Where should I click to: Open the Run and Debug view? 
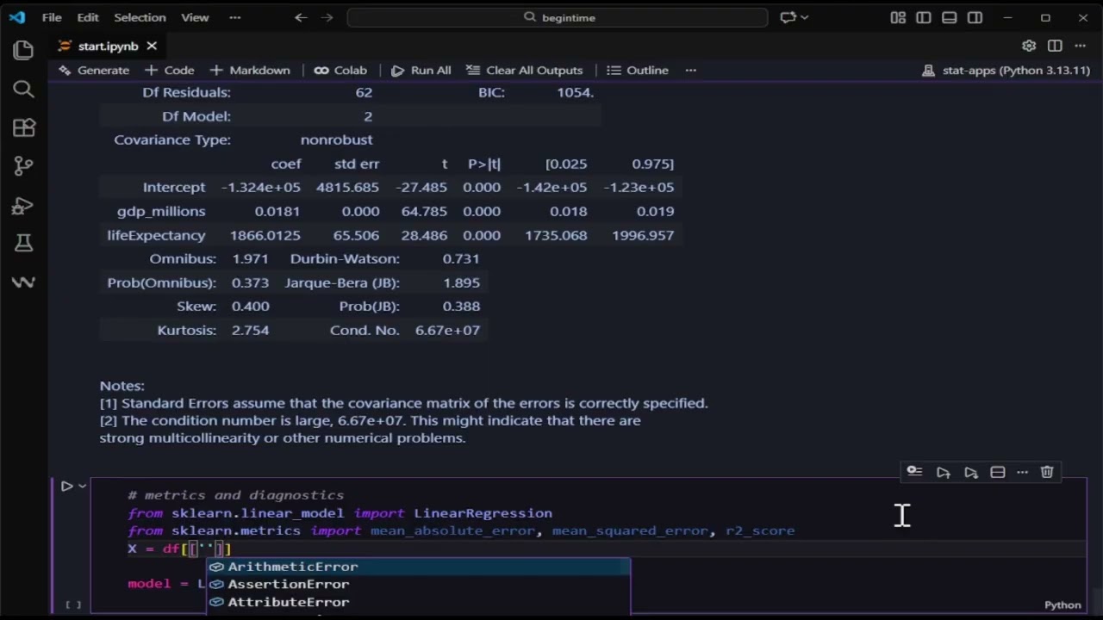[23, 205]
